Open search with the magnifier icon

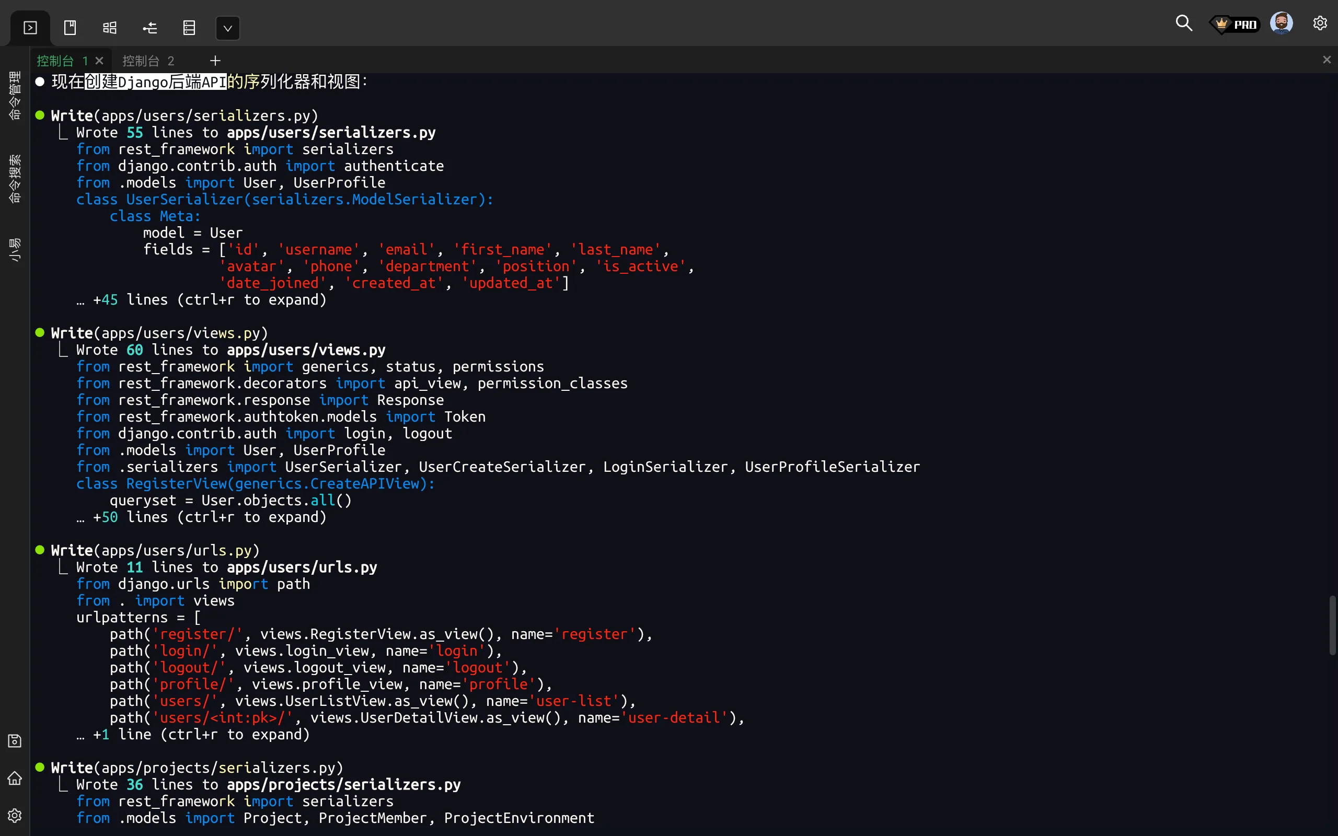(x=1183, y=23)
